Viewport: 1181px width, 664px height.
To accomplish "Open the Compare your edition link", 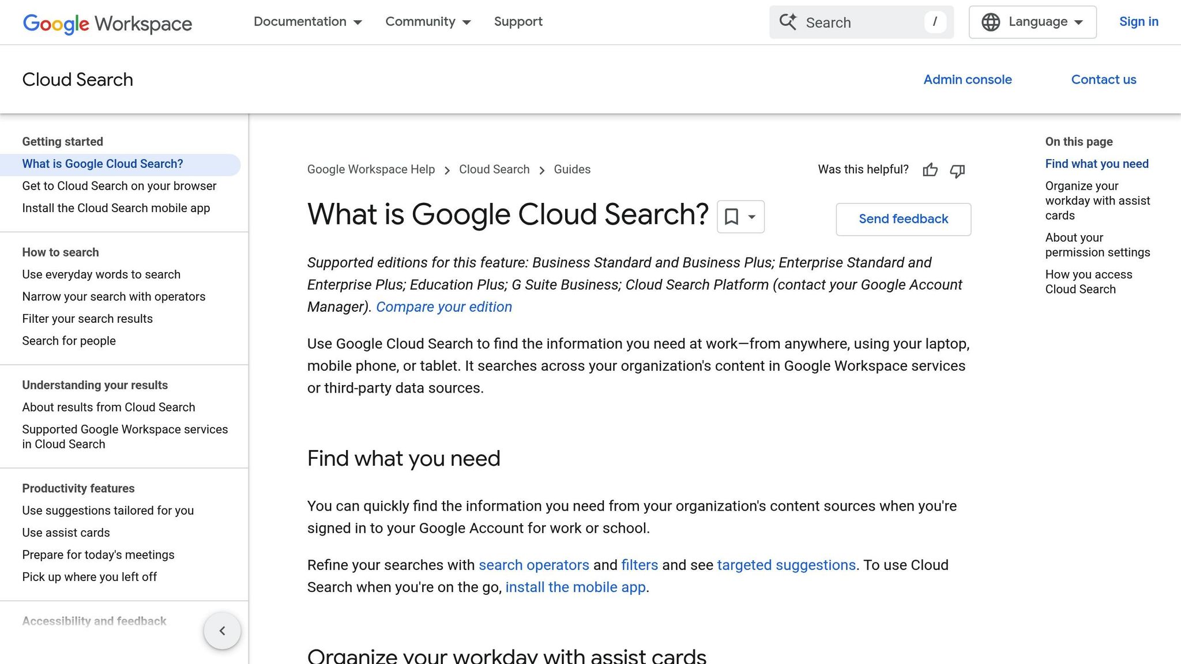I will (443, 307).
